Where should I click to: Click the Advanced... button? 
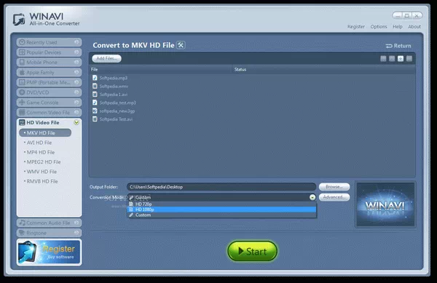[x=334, y=197]
